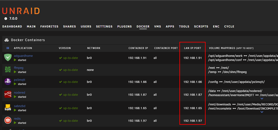Click the nodered red icon
278x130 pixels.
tap(8, 94)
